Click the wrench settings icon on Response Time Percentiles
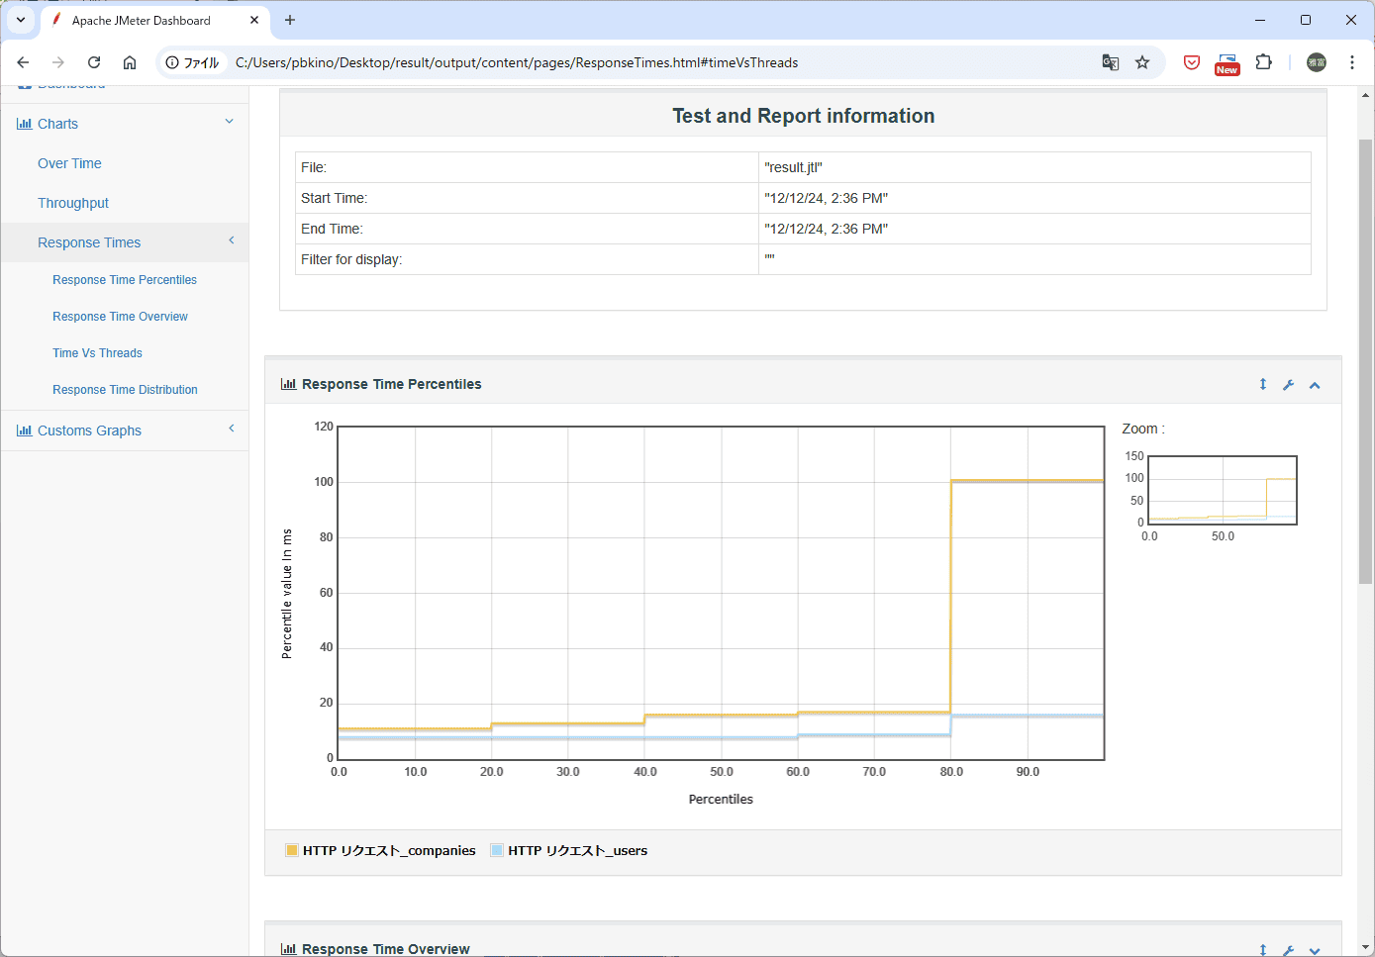The height and width of the screenshot is (957, 1375). pyautogui.click(x=1288, y=385)
